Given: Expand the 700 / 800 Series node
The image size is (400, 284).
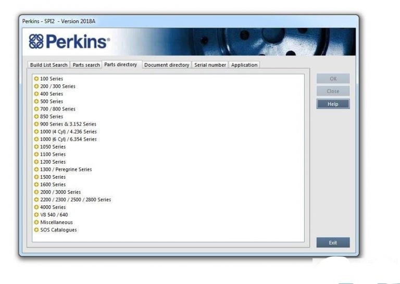Looking at the screenshot, I should 36,109.
